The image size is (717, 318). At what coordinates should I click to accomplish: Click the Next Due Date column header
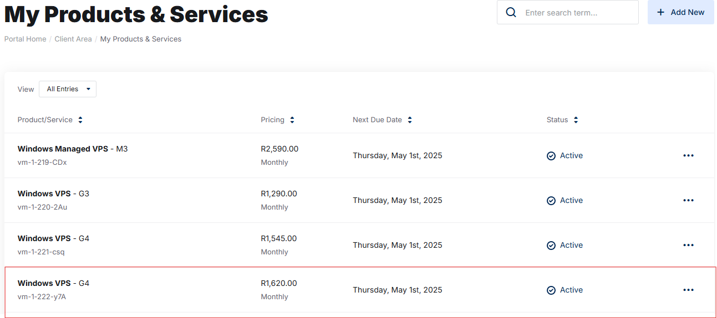pos(377,120)
